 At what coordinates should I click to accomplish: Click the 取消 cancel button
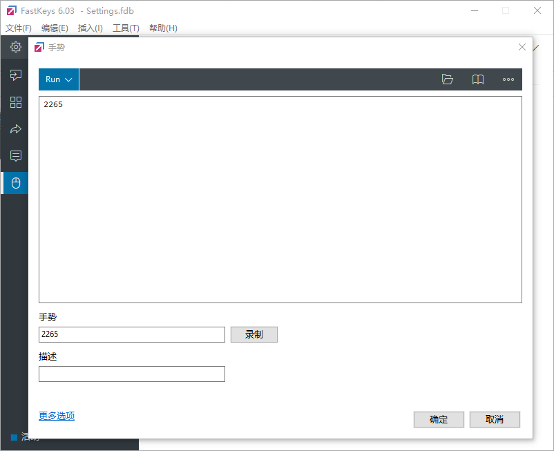click(x=495, y=419)
